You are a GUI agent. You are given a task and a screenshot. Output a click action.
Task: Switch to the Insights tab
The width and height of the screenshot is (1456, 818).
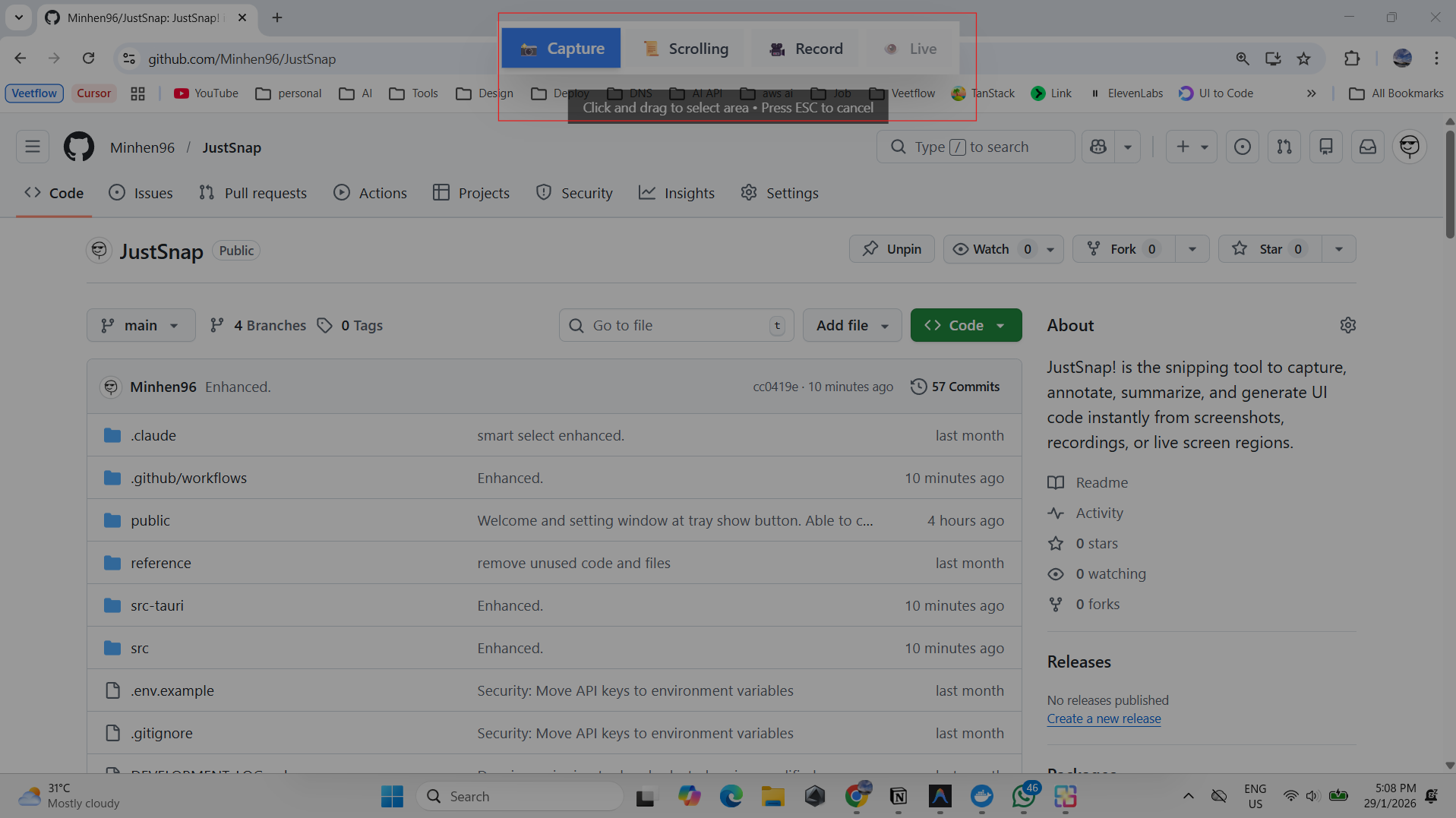coord(677,193)
